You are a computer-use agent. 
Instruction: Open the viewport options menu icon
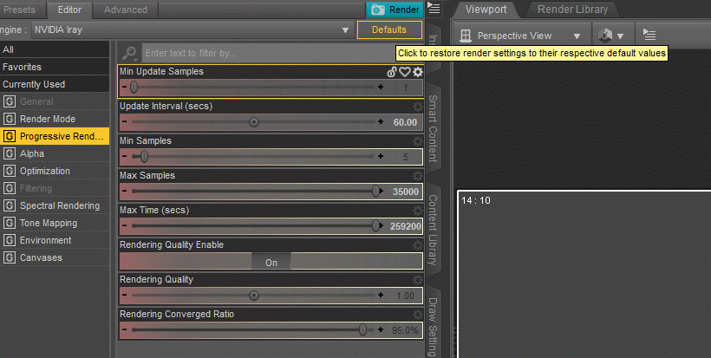[x=649, y=35]
